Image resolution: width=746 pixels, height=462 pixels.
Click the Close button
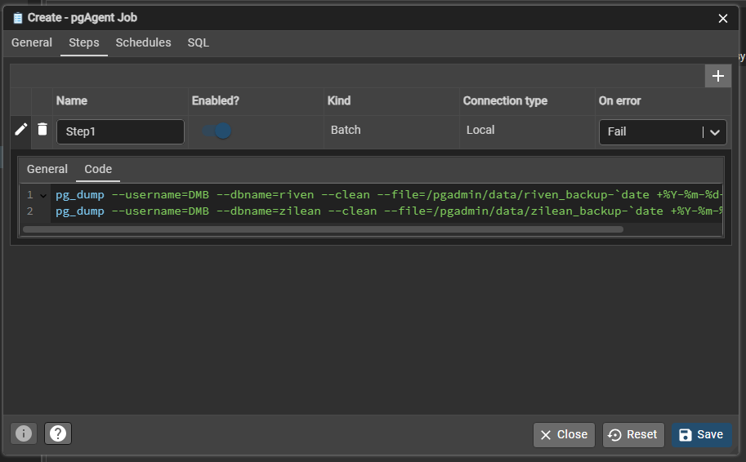(x=564, y=435)
